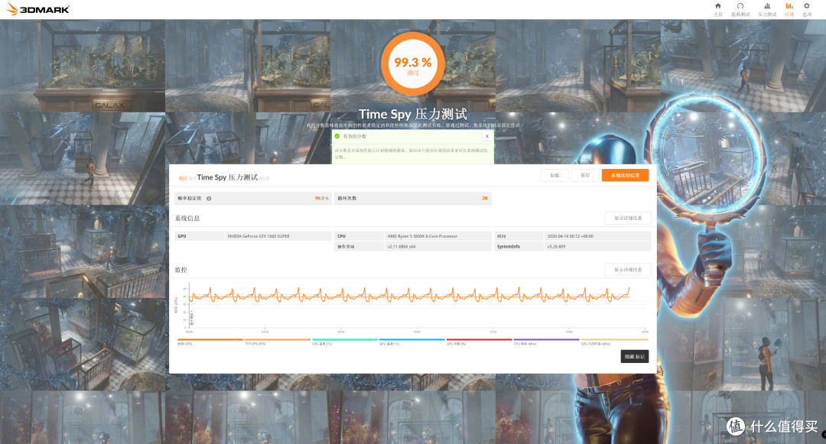Image resolution: width=826 pixels, height=444 pixels.
Task: Click the Time Spy 压力测试 panel title
Action: pyautogui.click(x=228, y=177)
